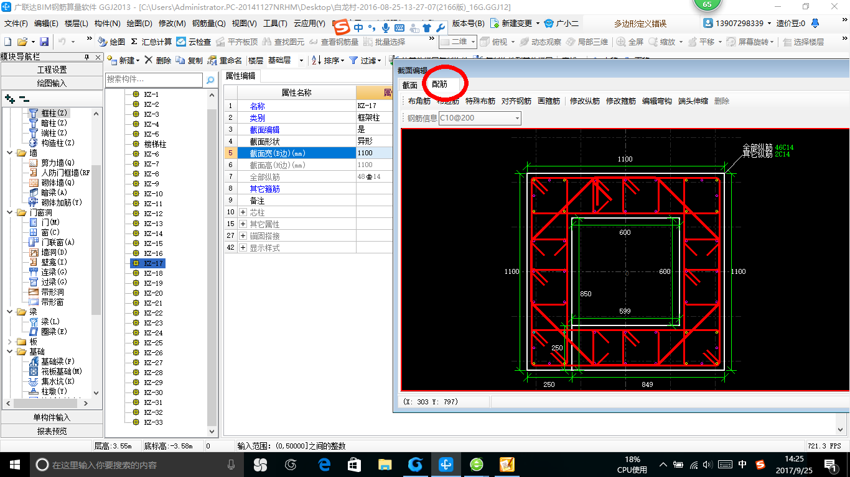Image resolution: width=850 pixels, height=477 pixels.
Task: Click the 广小二 assistant icon
Action: pyautogui.click(x=561, y=24)
